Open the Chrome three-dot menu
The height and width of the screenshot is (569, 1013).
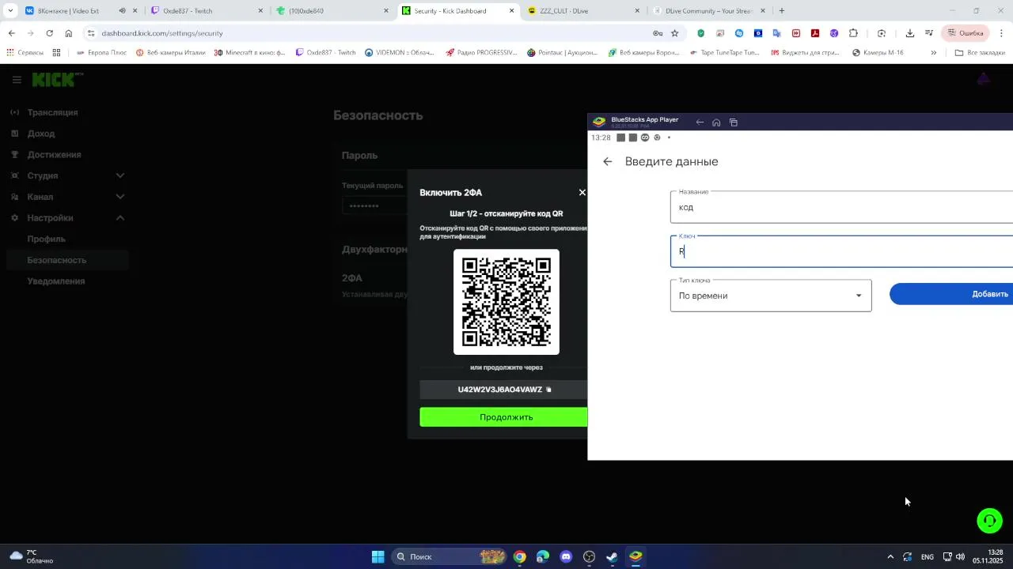coord(1001,33)
